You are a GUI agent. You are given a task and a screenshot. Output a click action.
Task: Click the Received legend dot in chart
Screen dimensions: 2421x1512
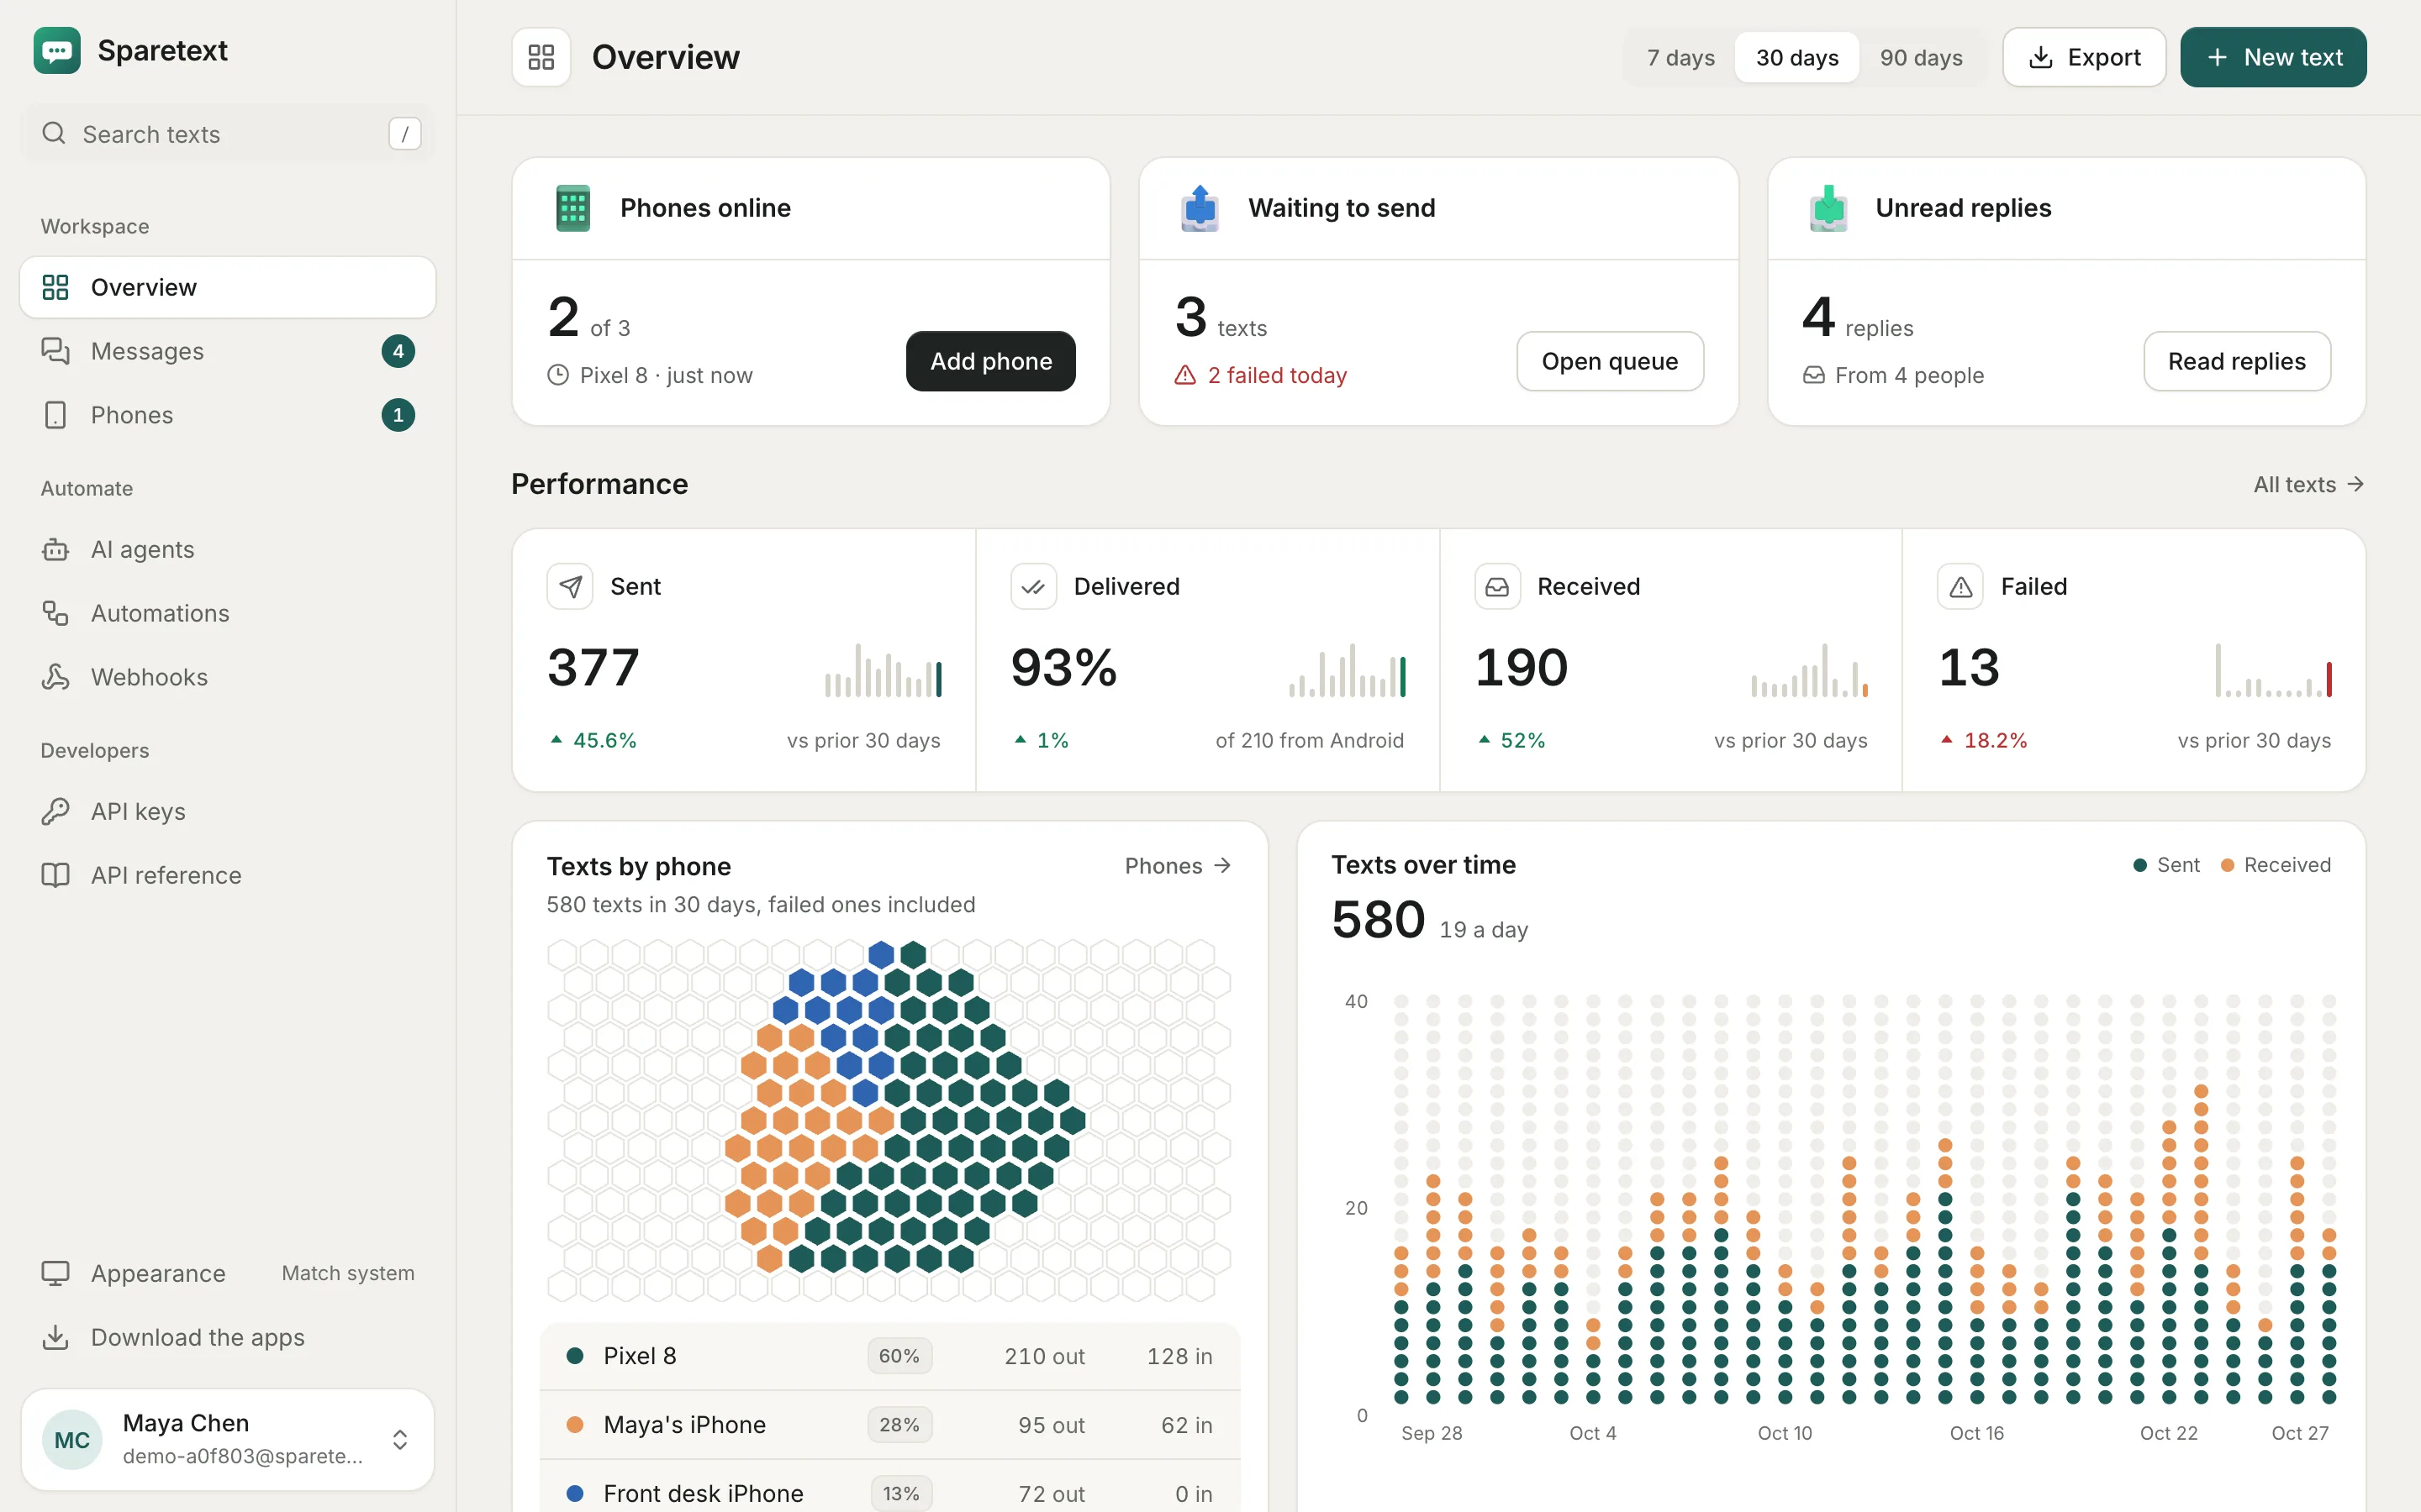[x=2227, y=865]
